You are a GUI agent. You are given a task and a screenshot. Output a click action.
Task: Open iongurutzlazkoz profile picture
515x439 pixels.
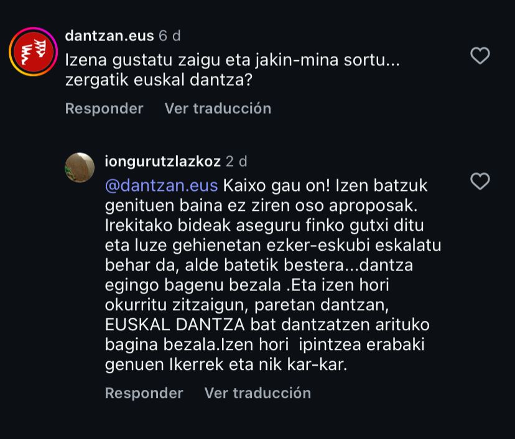pyautogui.click(x=80, y=167)
